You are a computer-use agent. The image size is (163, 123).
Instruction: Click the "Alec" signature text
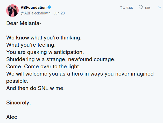[x=12, y=117]
